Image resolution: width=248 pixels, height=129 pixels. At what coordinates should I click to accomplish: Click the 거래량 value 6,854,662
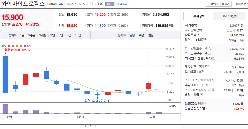point(161,14)
